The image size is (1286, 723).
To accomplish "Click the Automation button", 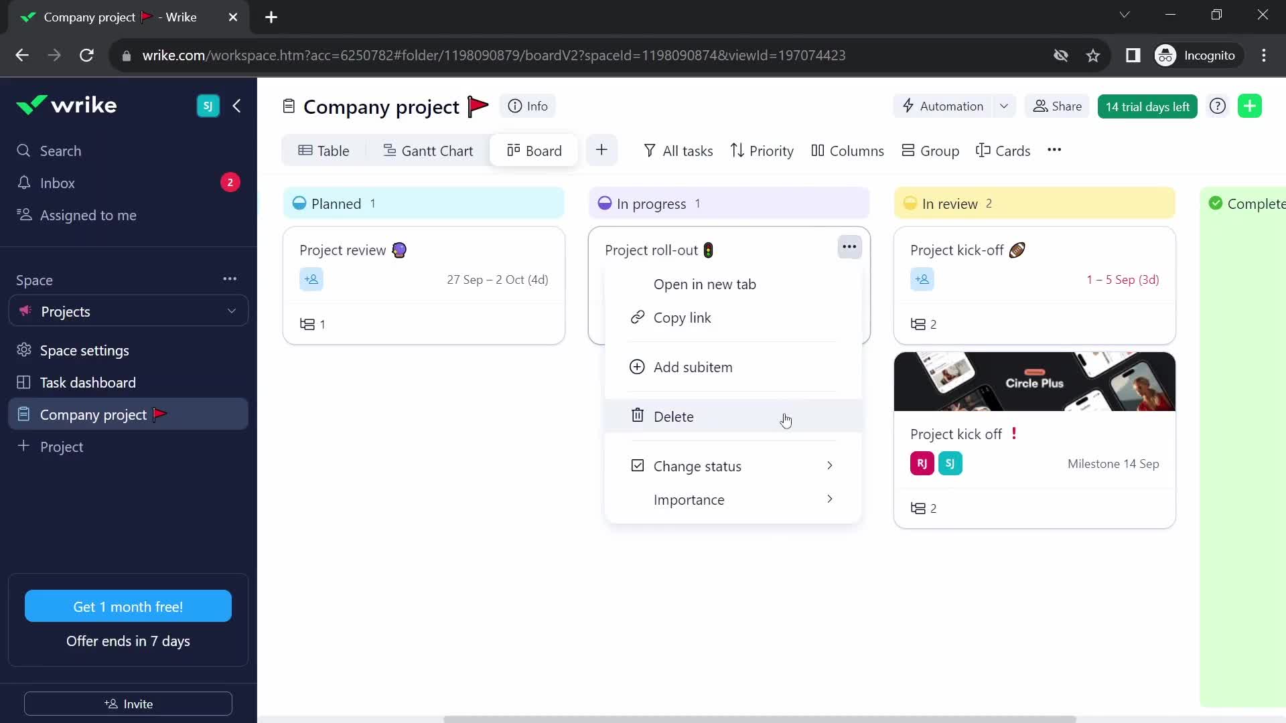I will 943,106.
